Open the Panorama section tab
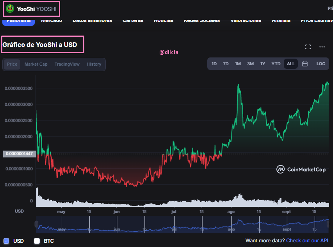This screenshot has width=333, height=247. point(18,21)
